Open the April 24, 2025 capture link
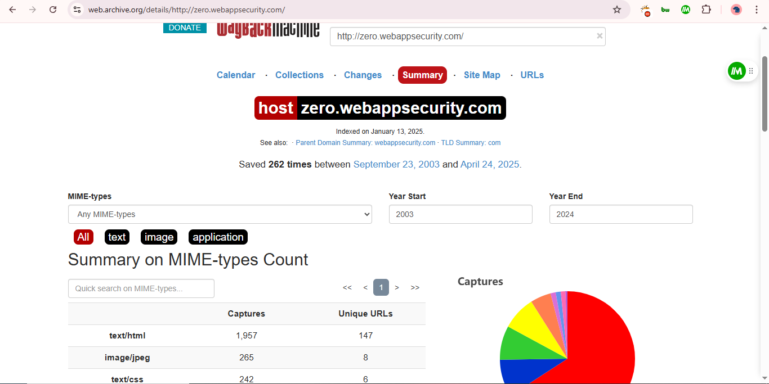The height and width of the screenshot is (384, 769). [490, 164]
